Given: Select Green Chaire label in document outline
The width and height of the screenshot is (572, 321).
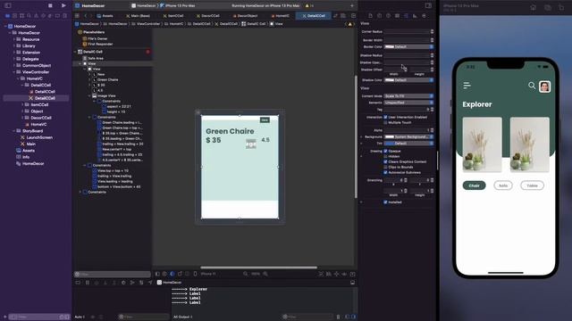Looking at the screenshot, I should click(107, 79).
